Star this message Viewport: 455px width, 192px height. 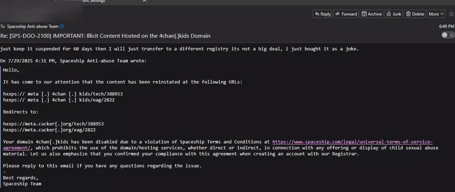(451, 14)
